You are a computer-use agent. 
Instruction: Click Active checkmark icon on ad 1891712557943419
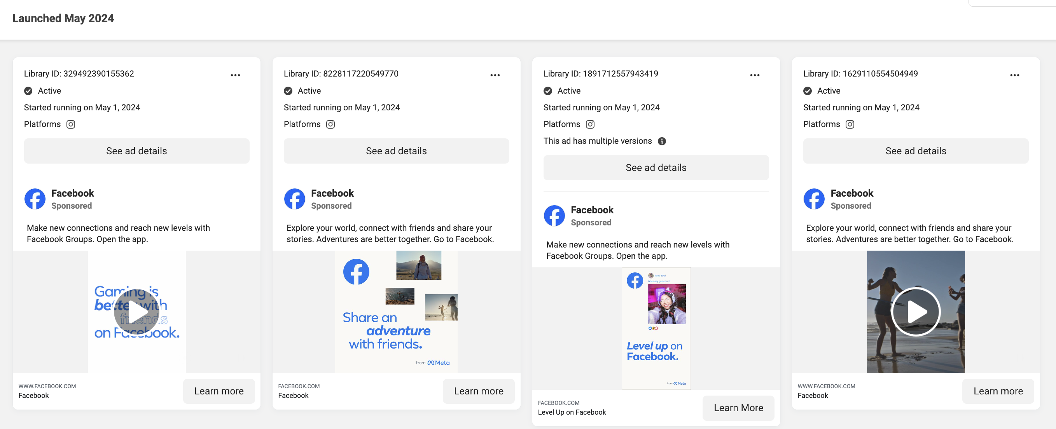(x=548, y=91)
